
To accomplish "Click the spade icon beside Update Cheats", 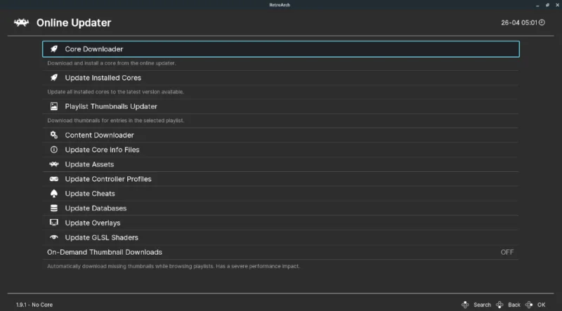I will pyautogui.click(x=54, y=194).
